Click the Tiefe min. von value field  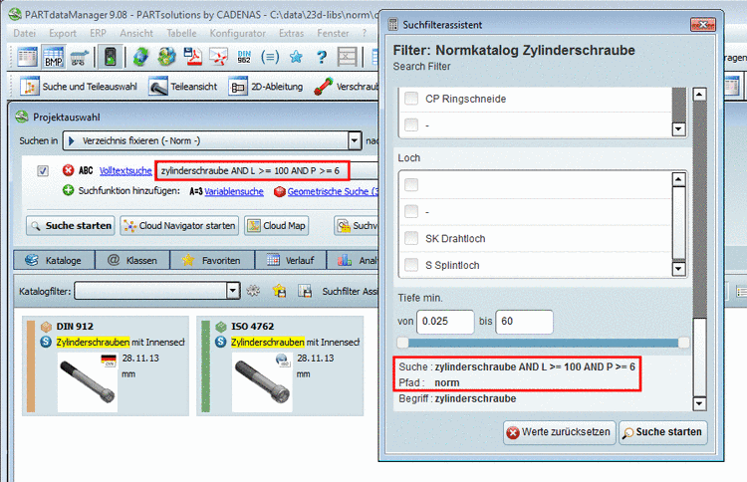coord(445,322)
